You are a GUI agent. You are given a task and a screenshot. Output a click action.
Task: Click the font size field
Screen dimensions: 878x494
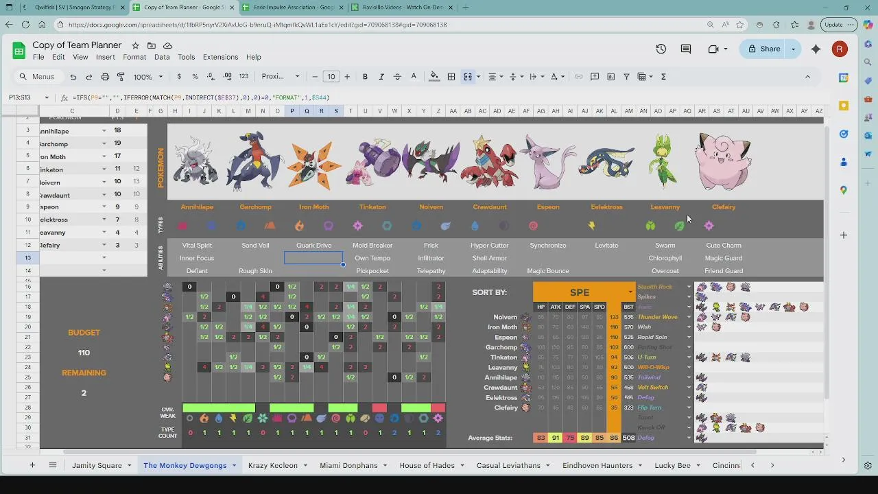(x=331, y=77)
